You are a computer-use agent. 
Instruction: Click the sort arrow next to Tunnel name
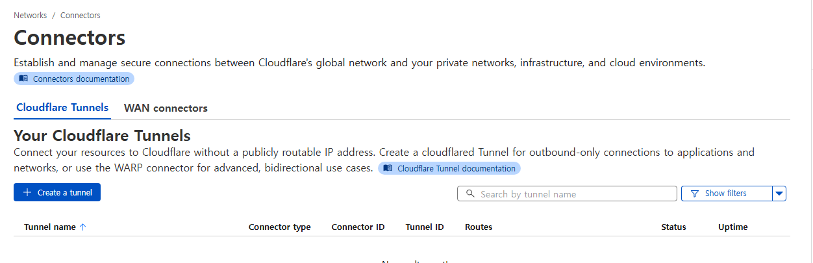[82, 227]
